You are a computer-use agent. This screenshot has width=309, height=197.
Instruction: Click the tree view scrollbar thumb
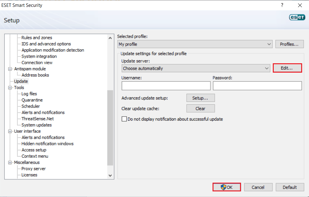click(x=110, y=128)
